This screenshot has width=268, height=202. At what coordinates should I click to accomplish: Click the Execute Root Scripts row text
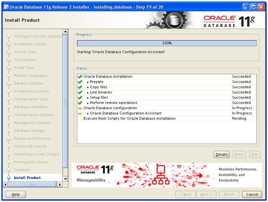[129, 118]
